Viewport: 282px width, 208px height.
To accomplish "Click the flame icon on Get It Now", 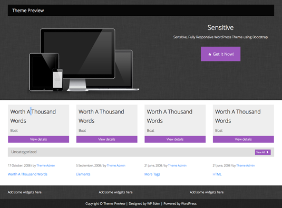I will coord(209,54).
